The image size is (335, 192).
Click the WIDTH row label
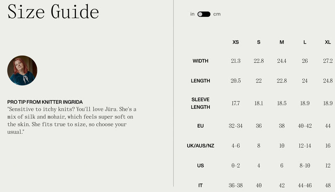tap(201, 61)
